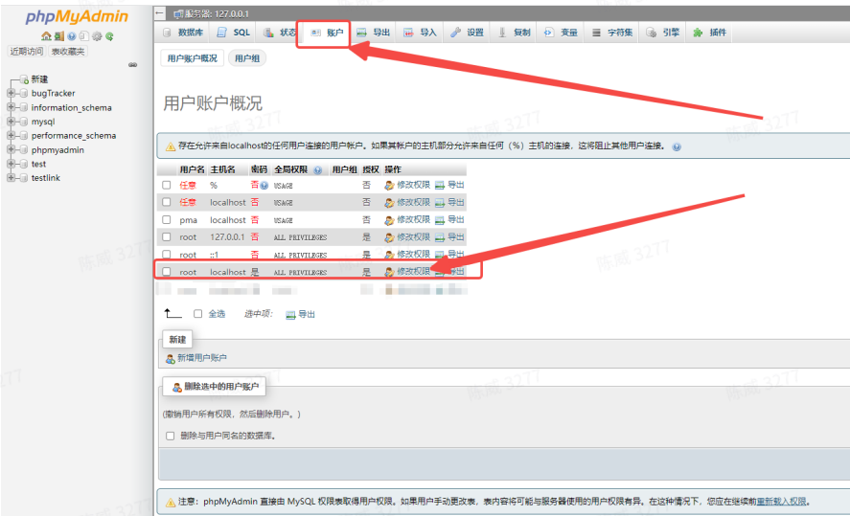Click the log out icon in sidebar
The width and height of the screenshot is (850, 516).
(58, 36)
